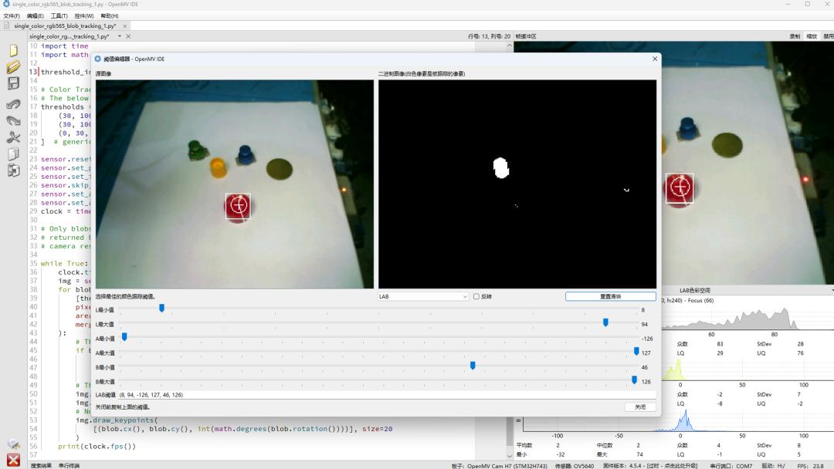Click the New File icon in sidebar
This screenshot has height=469, width=834.
tap(13, 50)
